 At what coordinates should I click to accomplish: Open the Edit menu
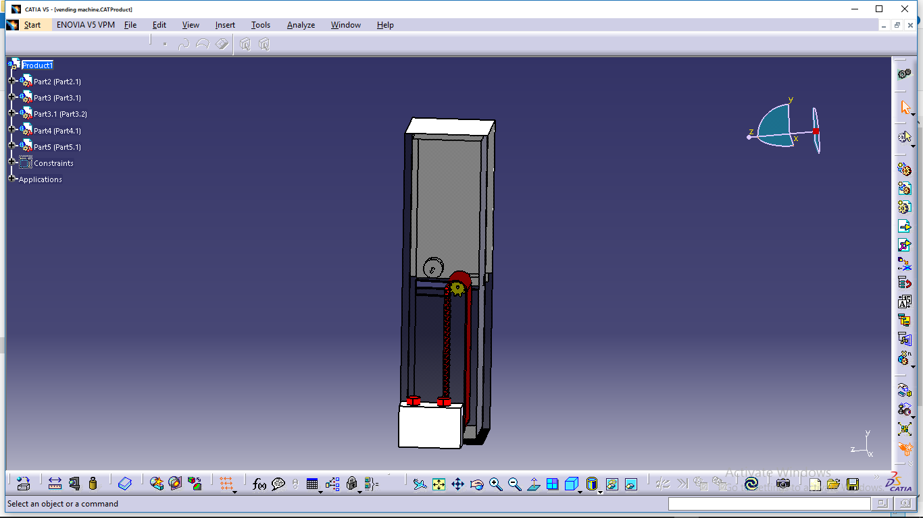click(159, 25)
